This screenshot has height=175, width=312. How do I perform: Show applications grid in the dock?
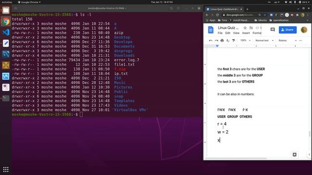point(6,169)
